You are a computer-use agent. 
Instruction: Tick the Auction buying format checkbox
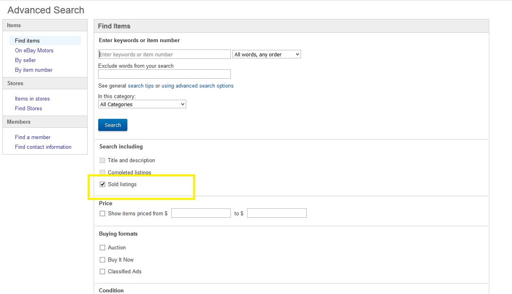click(102, 248)
